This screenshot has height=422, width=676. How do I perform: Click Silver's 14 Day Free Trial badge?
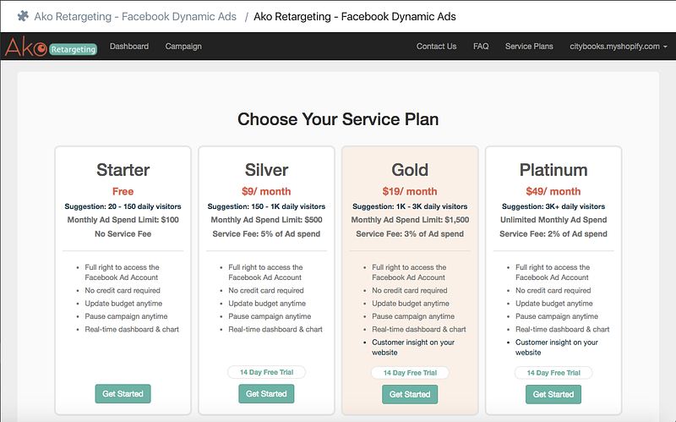coord(266,372)
